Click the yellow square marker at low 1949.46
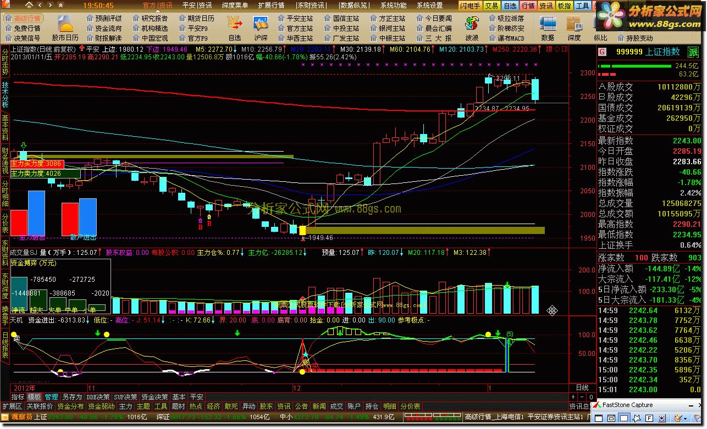This screenshot has height=429, width=707. click(302, 230)
